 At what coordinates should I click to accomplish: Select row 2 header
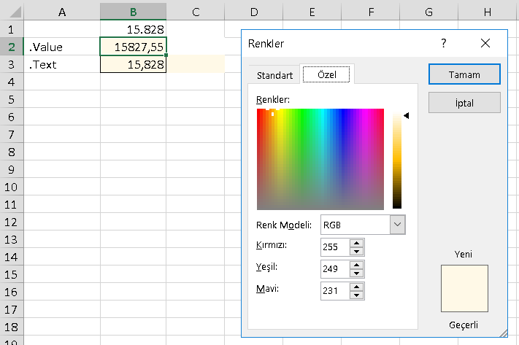(12, 47)
